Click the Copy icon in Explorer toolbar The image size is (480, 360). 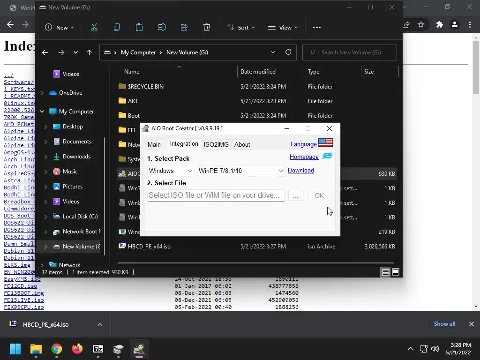117,28
